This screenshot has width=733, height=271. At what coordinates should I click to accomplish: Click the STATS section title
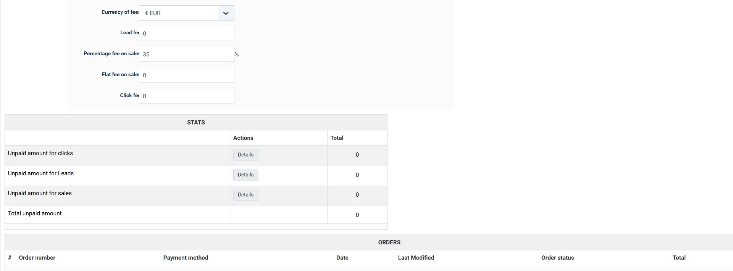pyautogui.click(x=196, y=122)
